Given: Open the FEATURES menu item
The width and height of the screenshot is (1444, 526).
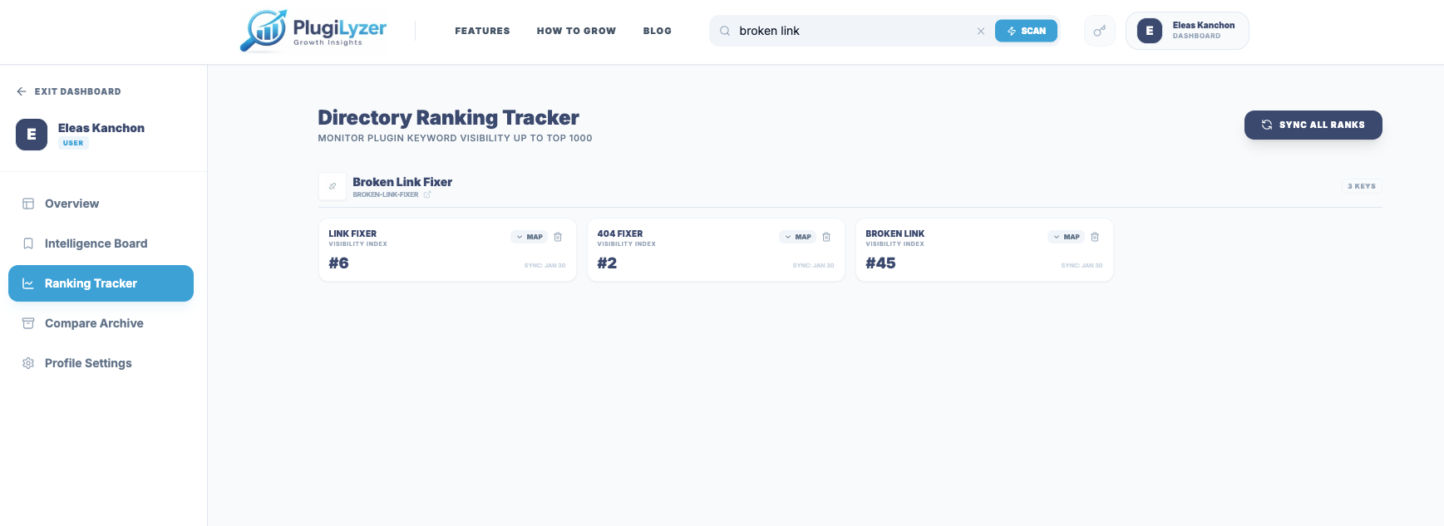Looking at the screenshot, I should tap(482, 31).
